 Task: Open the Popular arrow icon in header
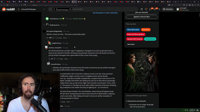(x=142, y=9)
